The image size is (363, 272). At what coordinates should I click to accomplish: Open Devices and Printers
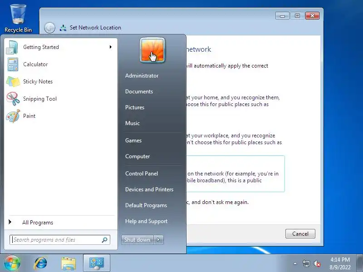(x=149, y=189)
